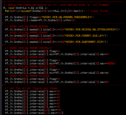Click the closing brace after intervals[11]
The width and height of the screenshot is (126, 115).
[x=62, y=113]
